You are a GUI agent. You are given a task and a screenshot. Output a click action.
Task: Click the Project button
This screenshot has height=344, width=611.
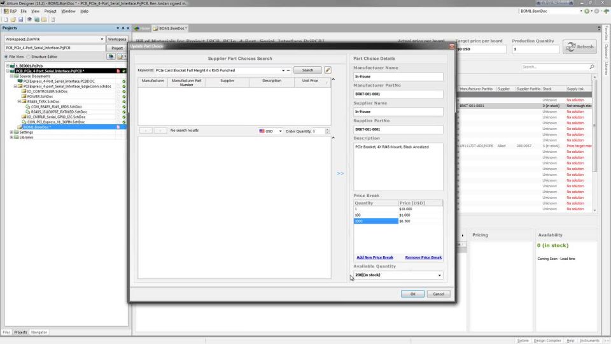pos(117,48)
